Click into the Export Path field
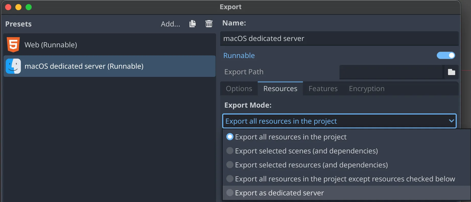The height and width of the screenshot is (202, 471). (391, 72)
